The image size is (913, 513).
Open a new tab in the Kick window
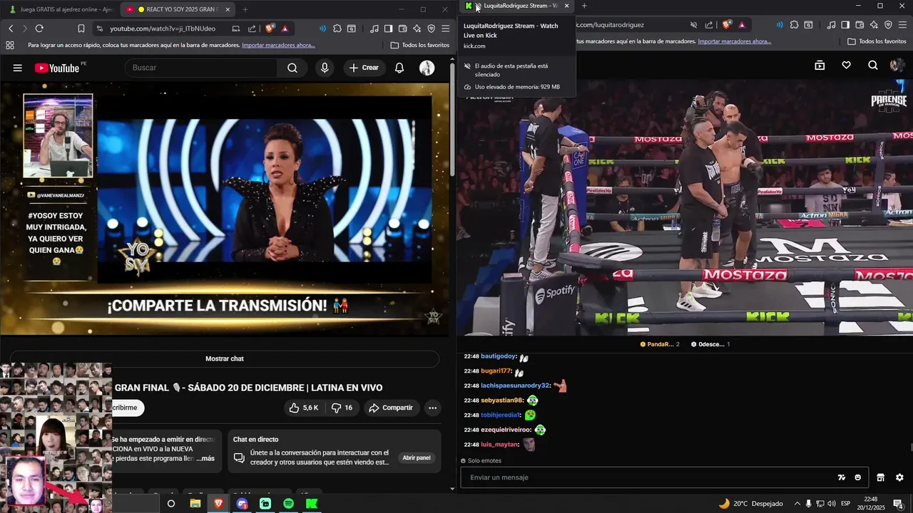[x=584, y=6]
